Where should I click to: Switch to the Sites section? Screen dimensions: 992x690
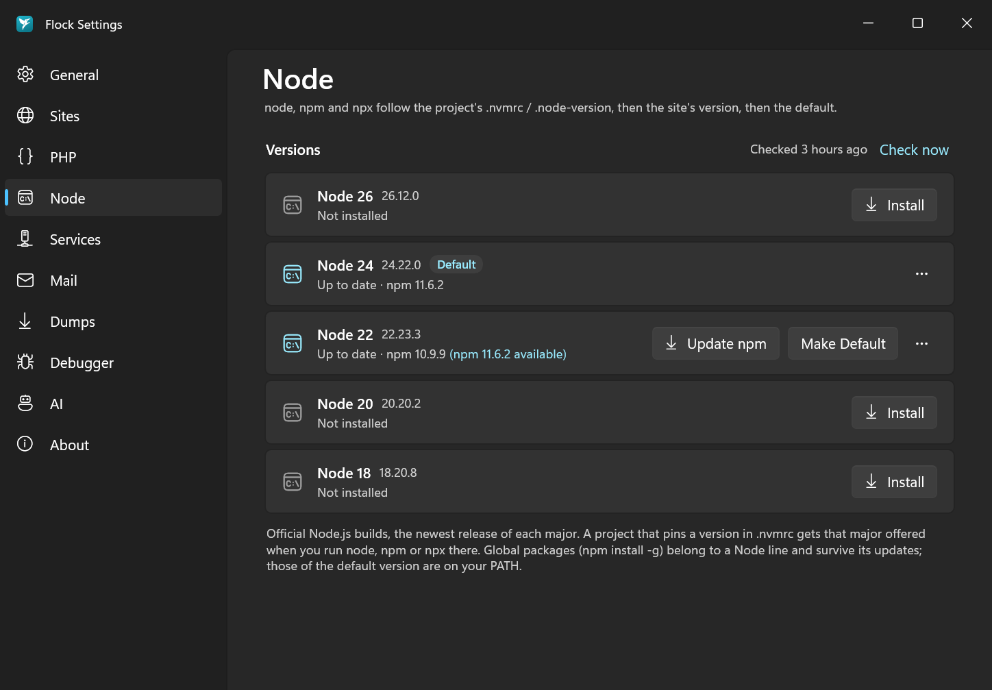113,116
